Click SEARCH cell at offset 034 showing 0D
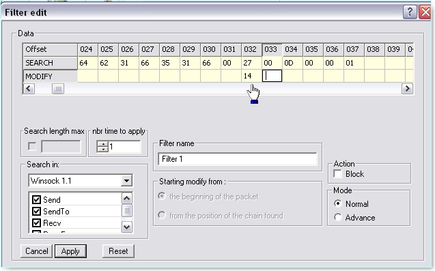 pyautogui.click(x=293, y=63)
